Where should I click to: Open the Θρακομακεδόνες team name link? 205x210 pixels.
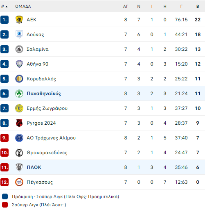click(47, 153)
